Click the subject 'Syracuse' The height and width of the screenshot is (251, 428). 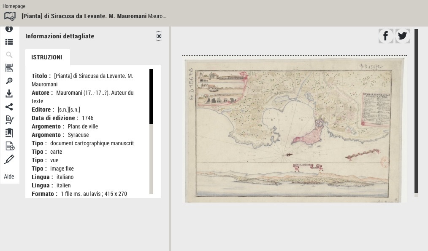click(78, 135)
